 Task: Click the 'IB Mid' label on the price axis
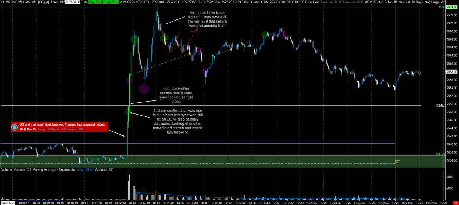tap(440, 105)
